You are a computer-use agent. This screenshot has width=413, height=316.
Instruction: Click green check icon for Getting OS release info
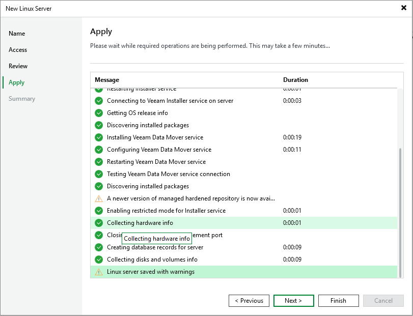tap(99, 113)
